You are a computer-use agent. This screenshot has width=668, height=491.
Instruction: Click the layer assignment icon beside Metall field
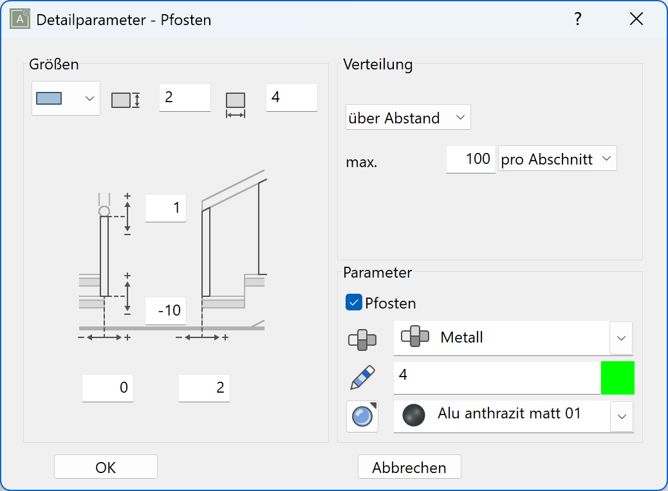pos(362,339)
